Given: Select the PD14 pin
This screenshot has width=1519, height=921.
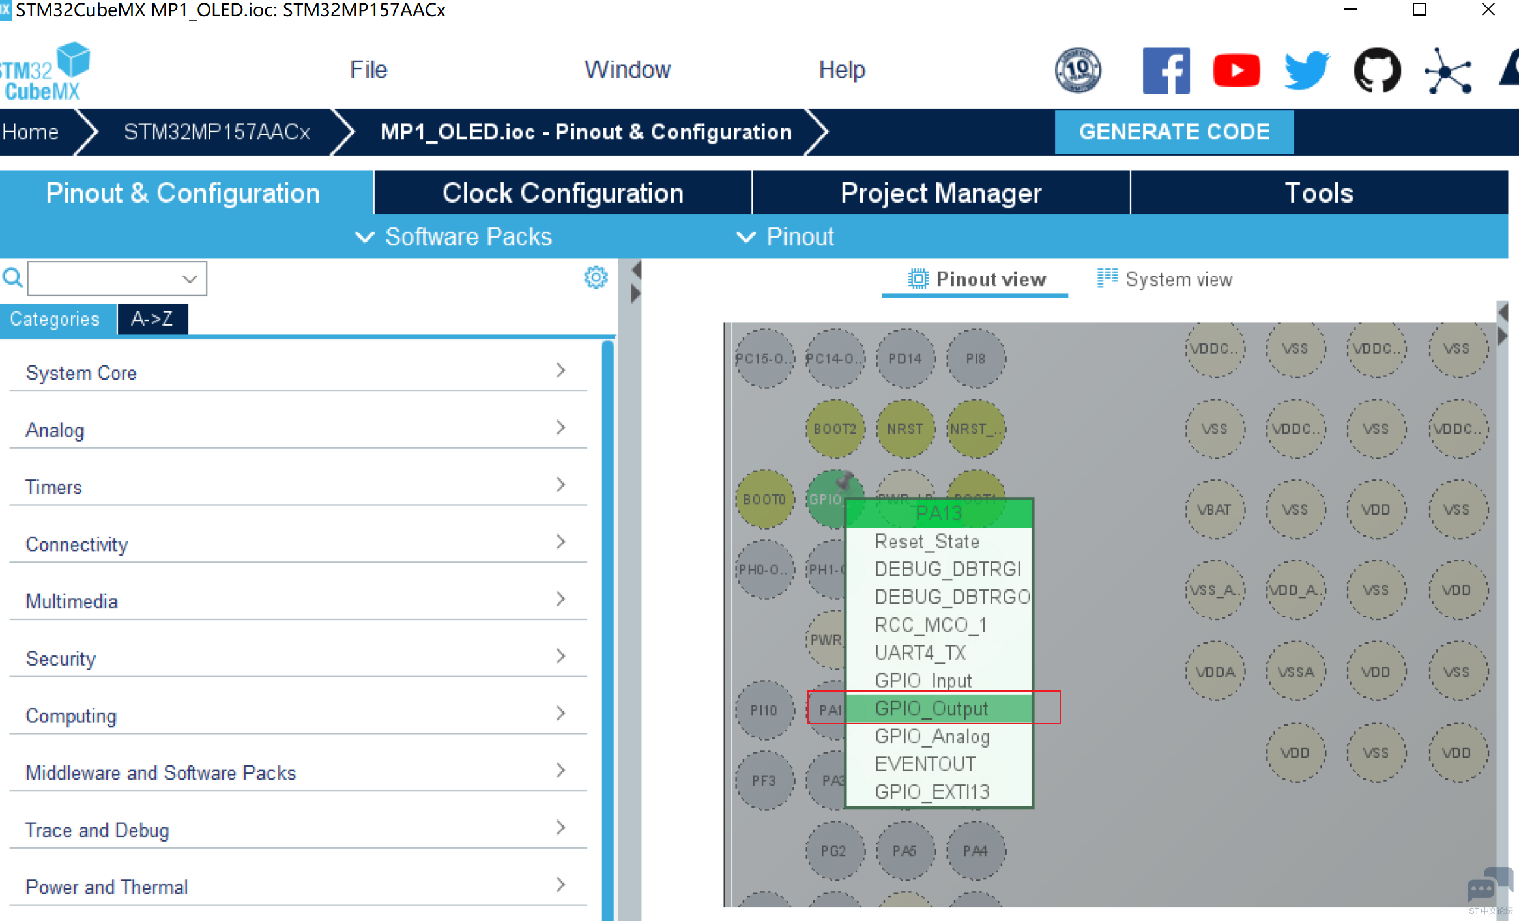Looking at the screenshot, I should [905, 358].
